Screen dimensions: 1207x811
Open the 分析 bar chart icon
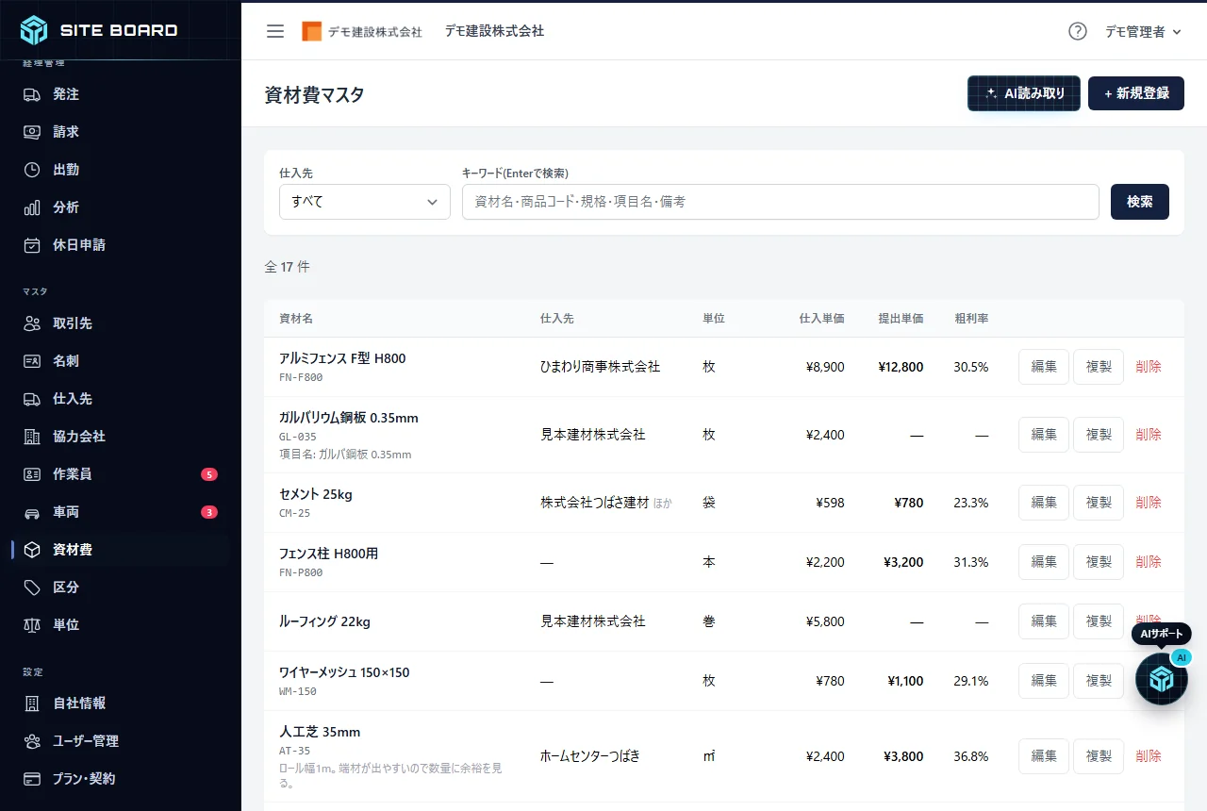click(32, 207)
